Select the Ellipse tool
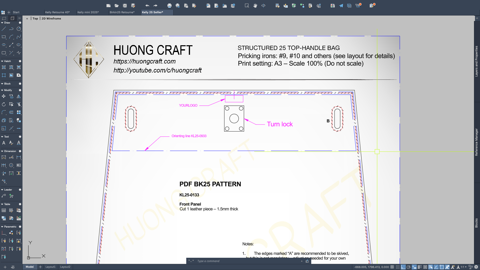This screenshot has width=480, height=270. coord(19,45)
